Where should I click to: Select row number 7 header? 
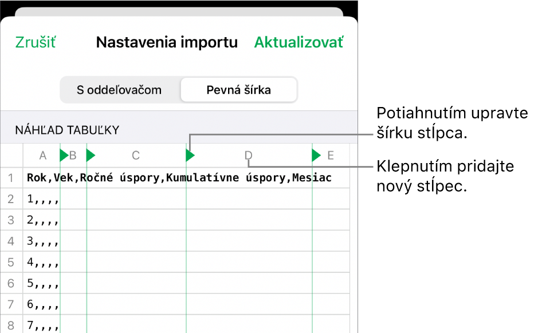11,304
